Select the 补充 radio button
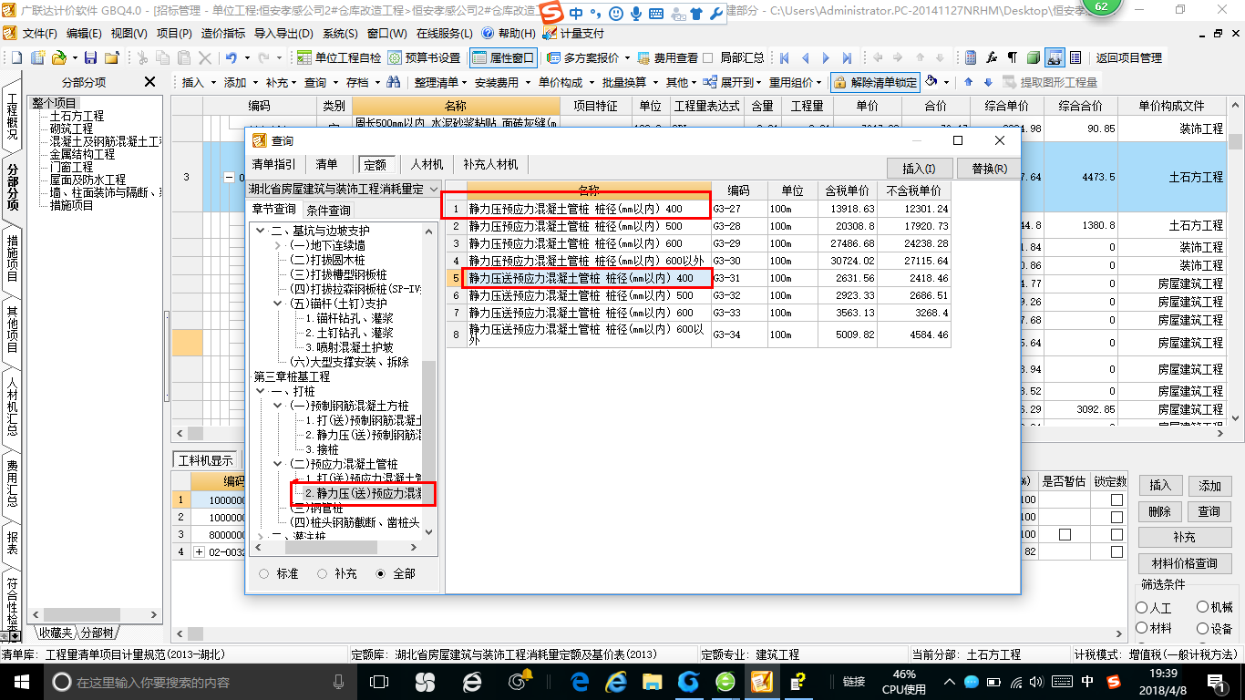 [322, 574]
